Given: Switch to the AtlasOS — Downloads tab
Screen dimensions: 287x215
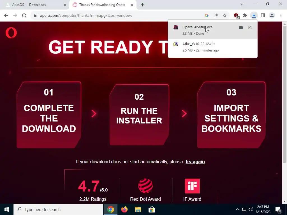Looking at the screenshot, I should click(35, 5).
